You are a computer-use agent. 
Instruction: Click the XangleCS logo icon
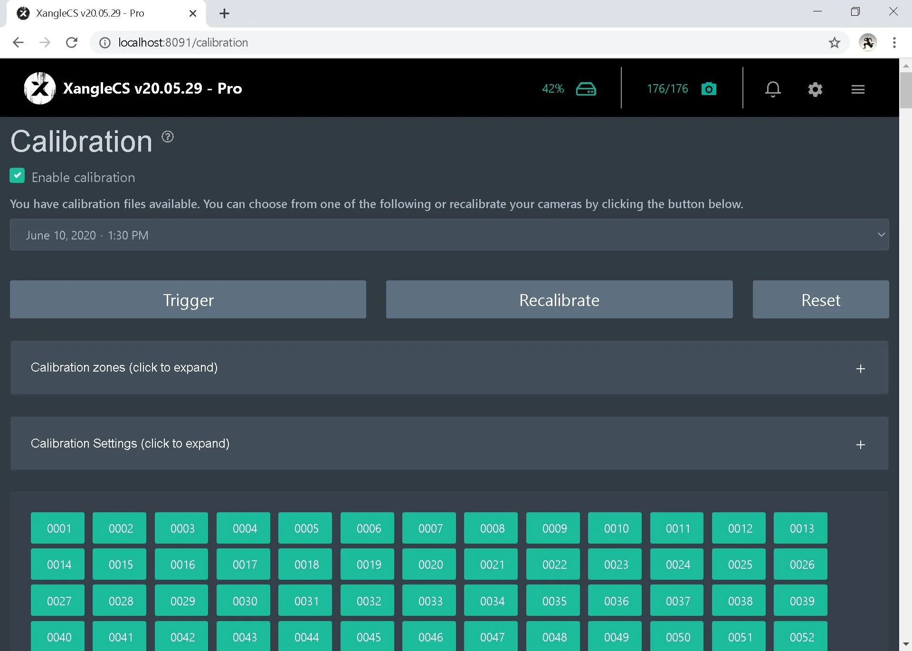click(x=40, y=88)
